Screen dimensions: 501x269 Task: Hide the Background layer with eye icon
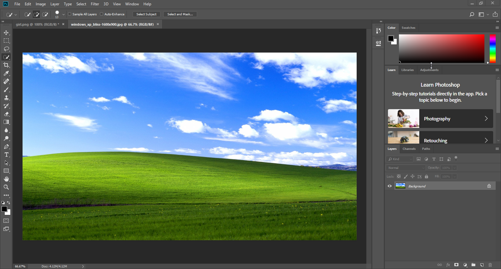coord(390,186)
